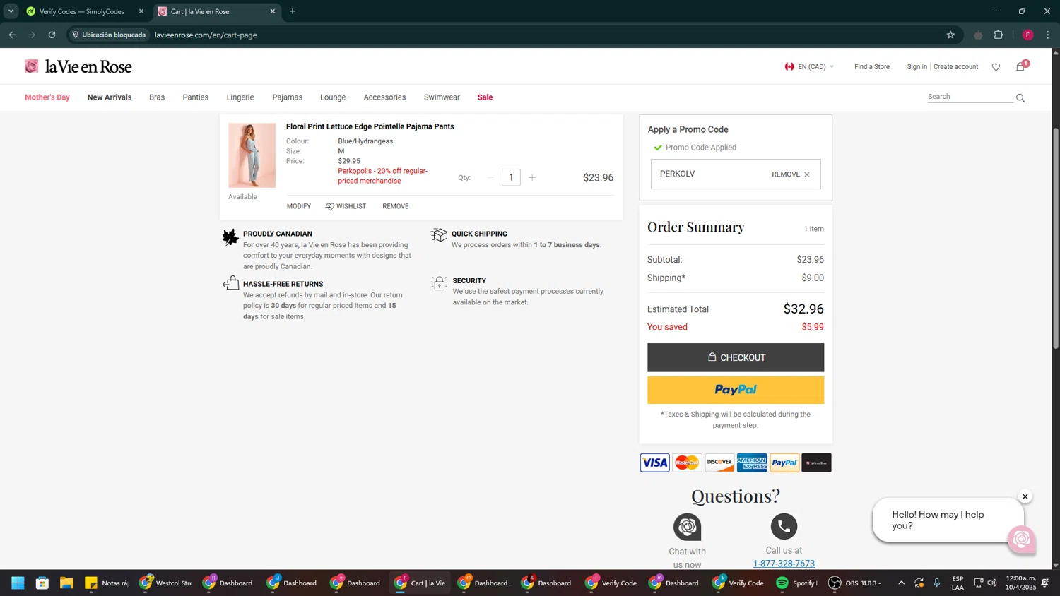1060x596 pixels.
Task: Expand tab search dropdown arrow
Action: [x=11, y=11]
